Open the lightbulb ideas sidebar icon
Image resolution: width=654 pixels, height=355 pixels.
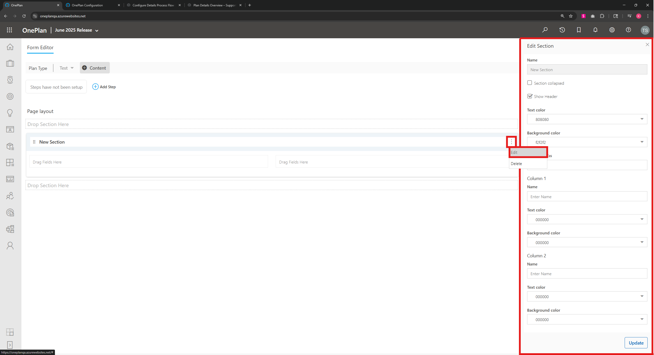tap(10, 113)
